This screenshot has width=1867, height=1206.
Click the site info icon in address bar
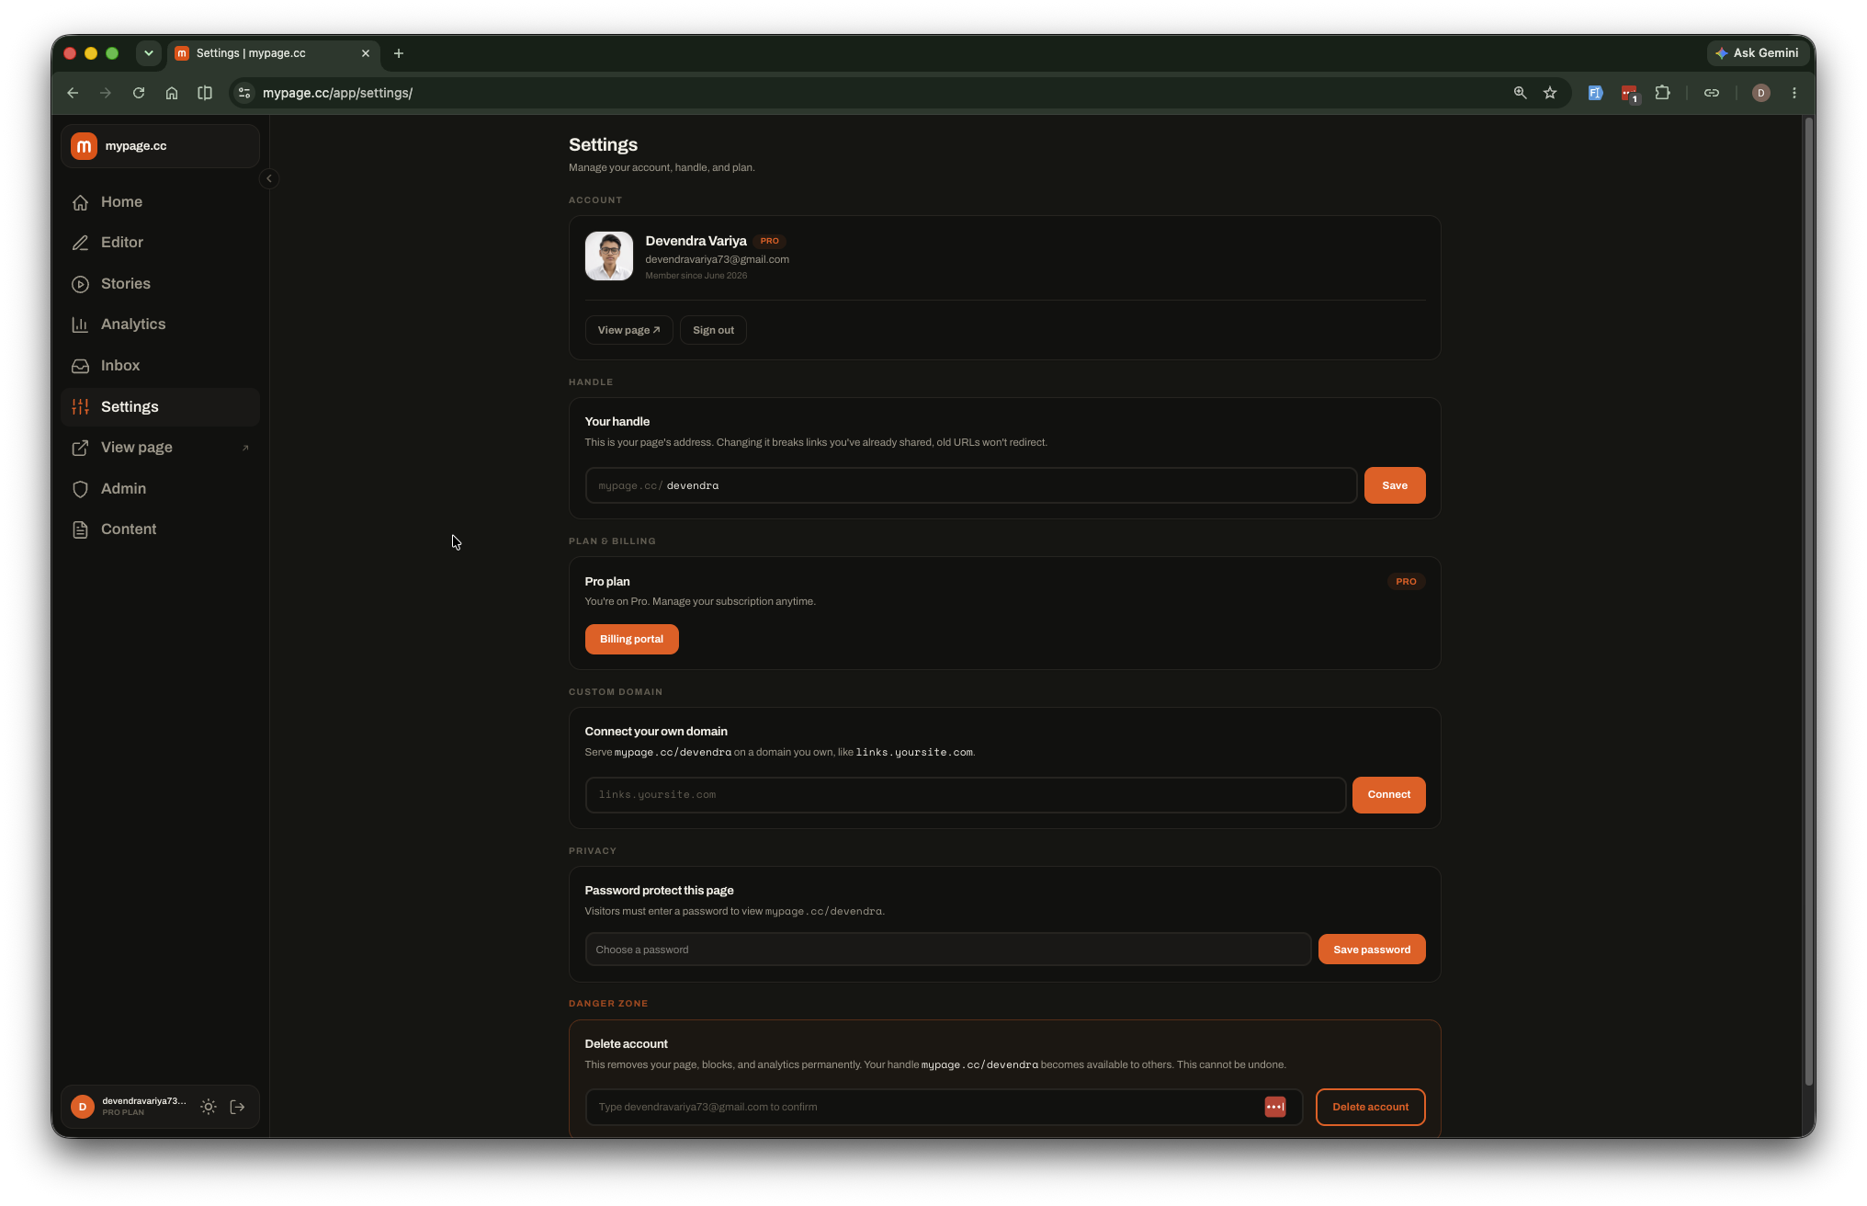[x=244, y=93]
